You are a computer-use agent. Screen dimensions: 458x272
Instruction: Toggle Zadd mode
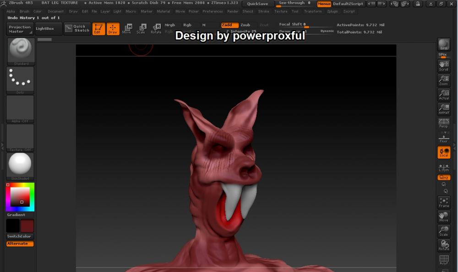click(229, 25)
